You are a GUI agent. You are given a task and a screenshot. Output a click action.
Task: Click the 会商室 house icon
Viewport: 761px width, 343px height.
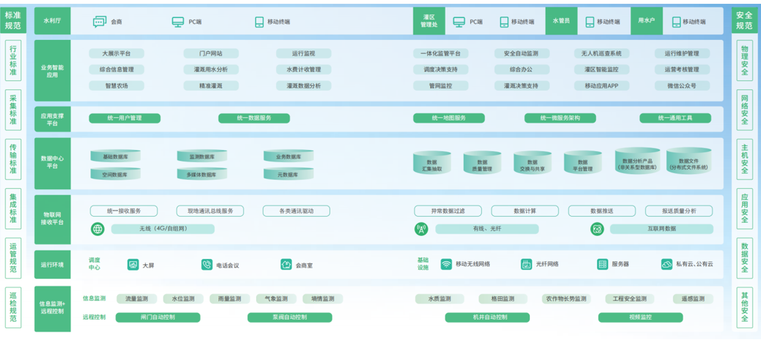coord(286,265)
